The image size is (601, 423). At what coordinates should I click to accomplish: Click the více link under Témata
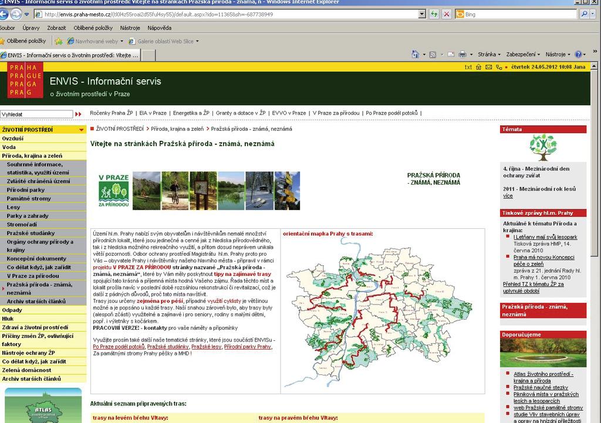tap(508, 196)
